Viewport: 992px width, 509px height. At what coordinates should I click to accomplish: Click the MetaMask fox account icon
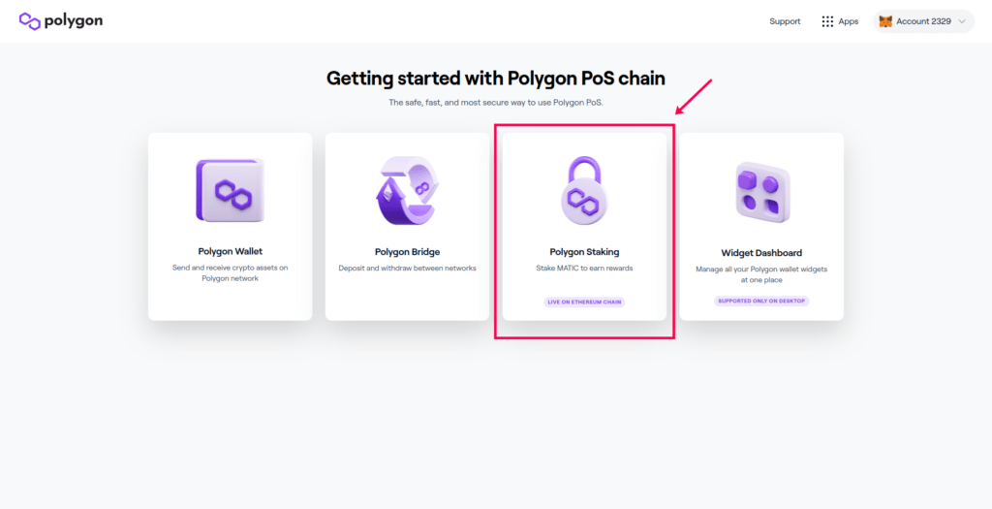pyautogui.click(x=885, y=21)
